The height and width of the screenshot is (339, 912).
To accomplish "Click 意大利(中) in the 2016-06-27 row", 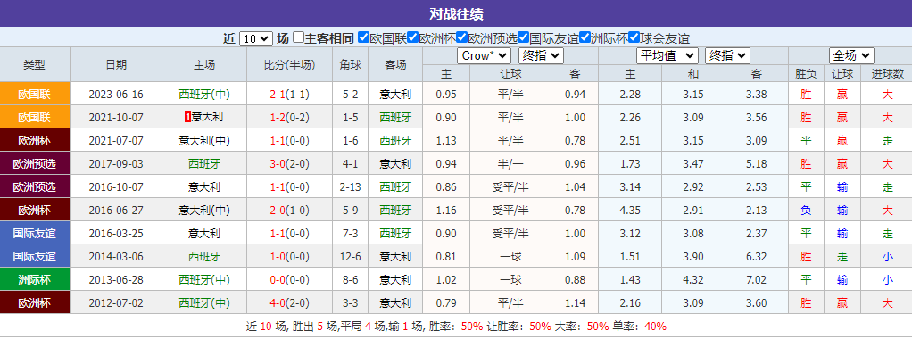I will click(204, 210).
